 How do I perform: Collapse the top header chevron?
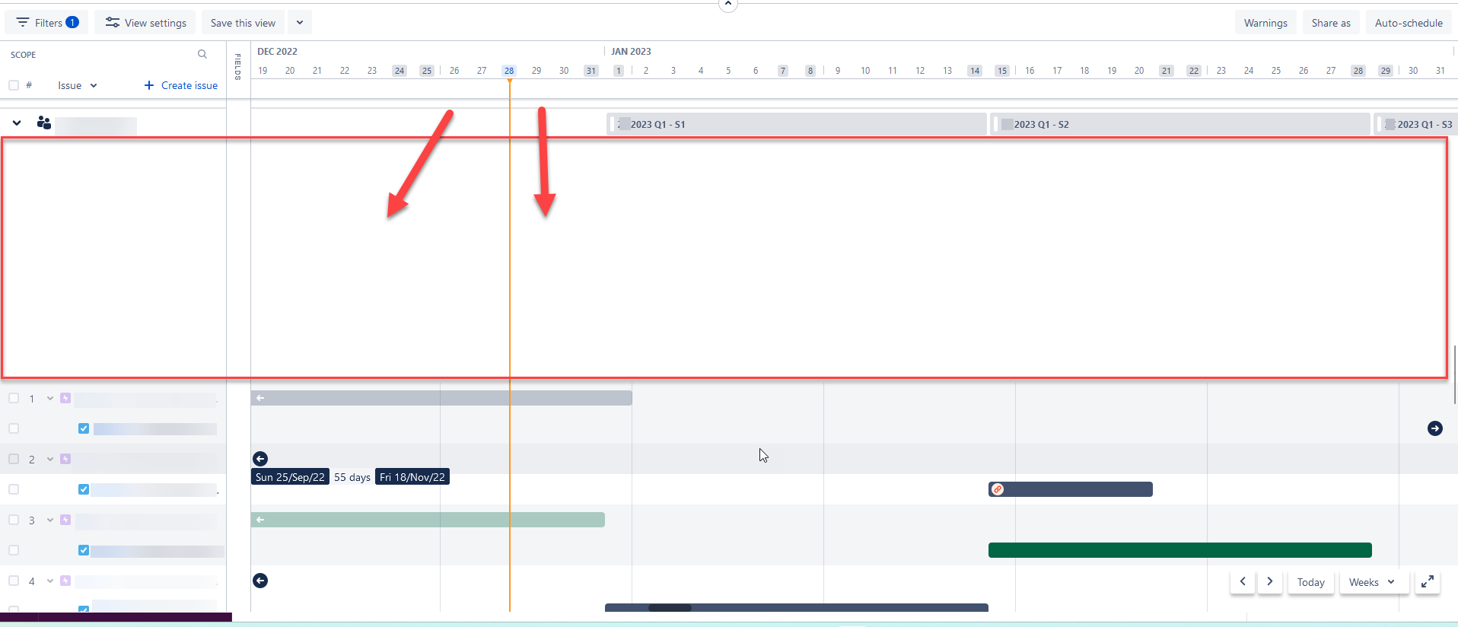coord(728,4)
